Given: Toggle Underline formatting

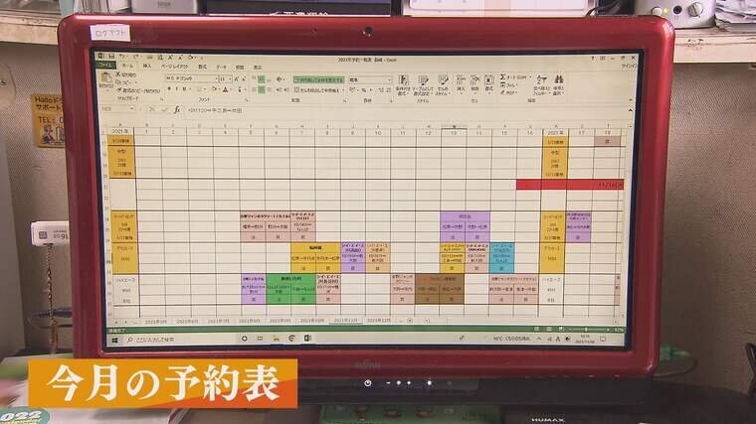Looking at the screenshot, I should click(185, 89).
